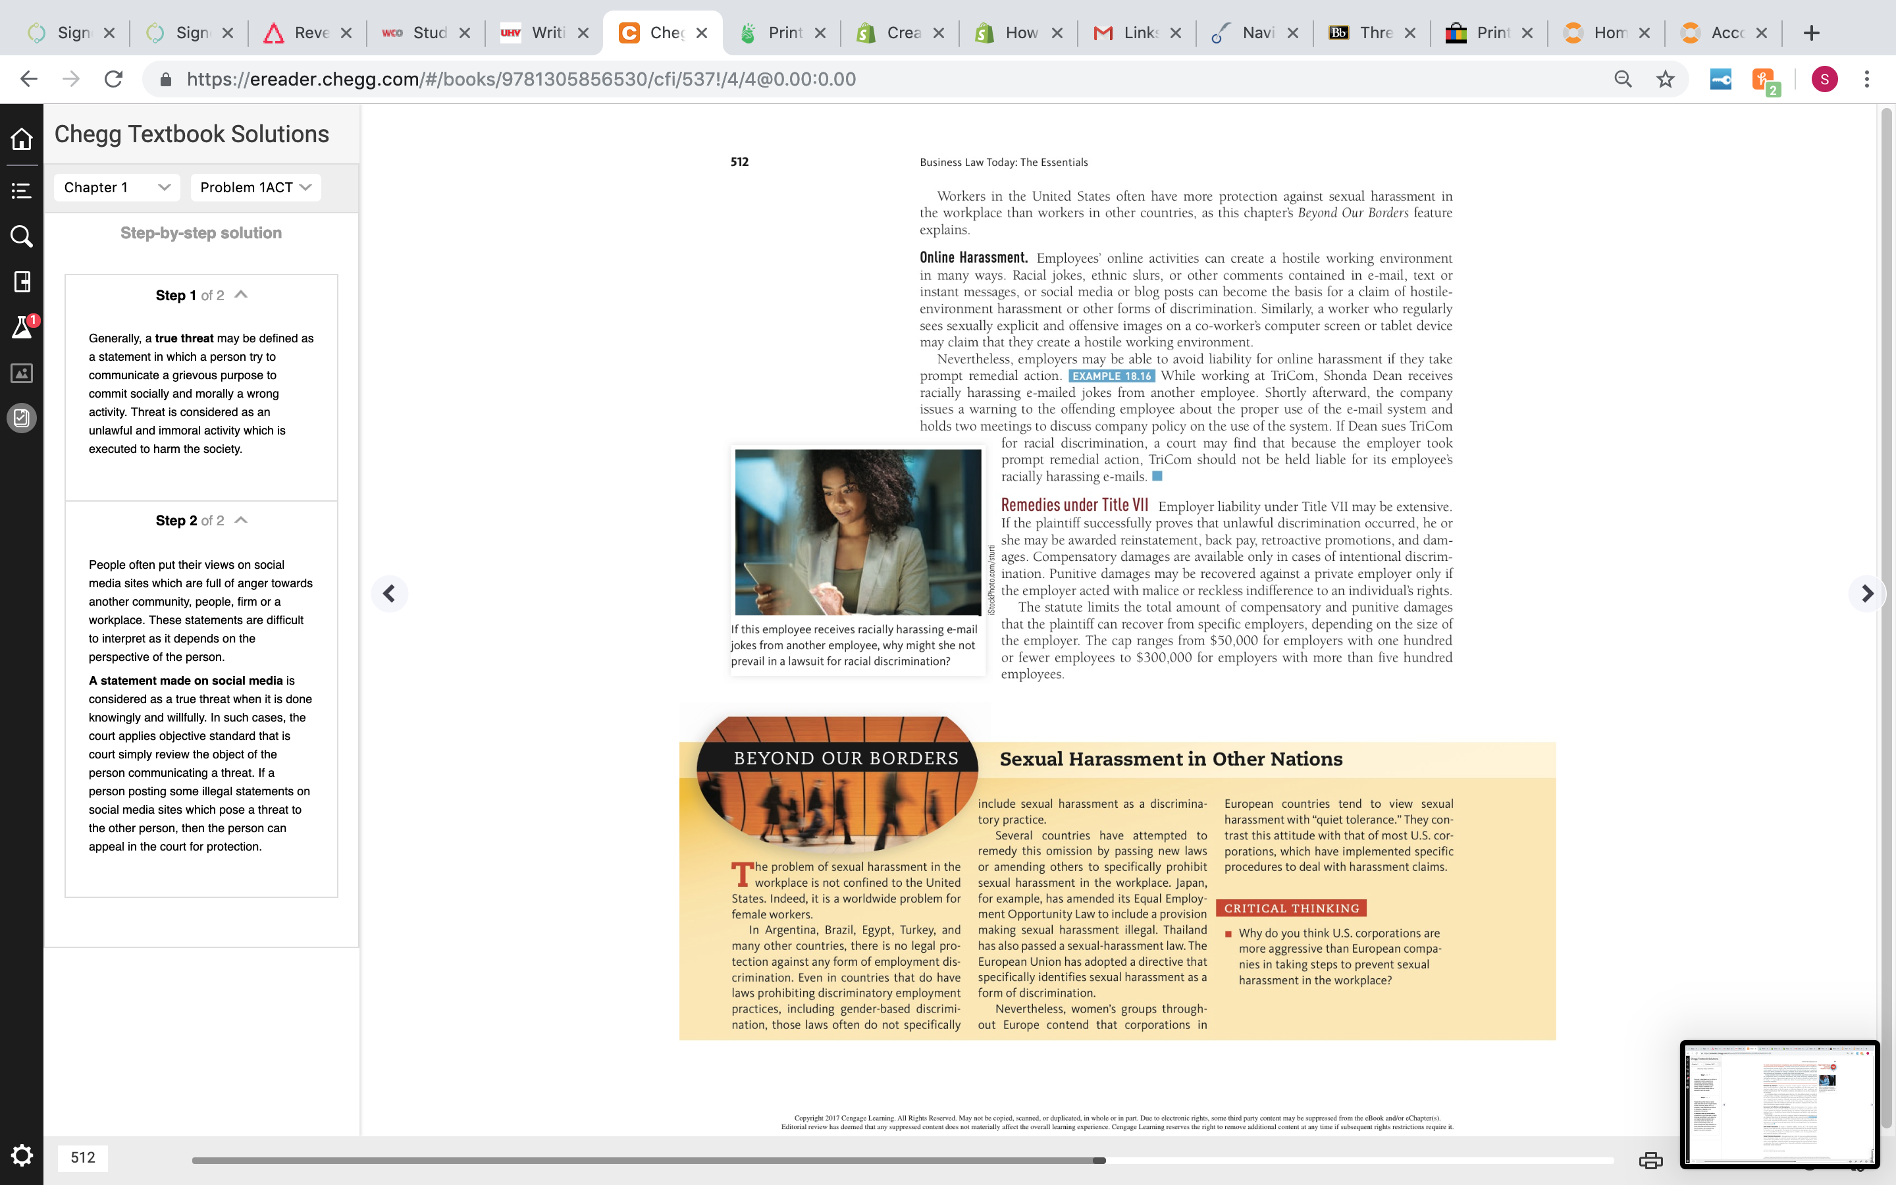Toggle the Textbook Solutions sidebar icon
The image size is (1896, 1185).
[x=21, y=418]
